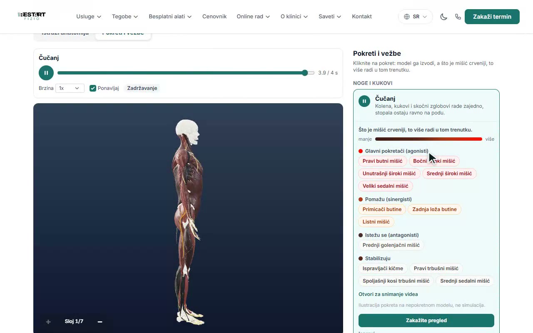533x333 pixels.
Task: Expand the Tegobe menu
Action: pos(125,17)
